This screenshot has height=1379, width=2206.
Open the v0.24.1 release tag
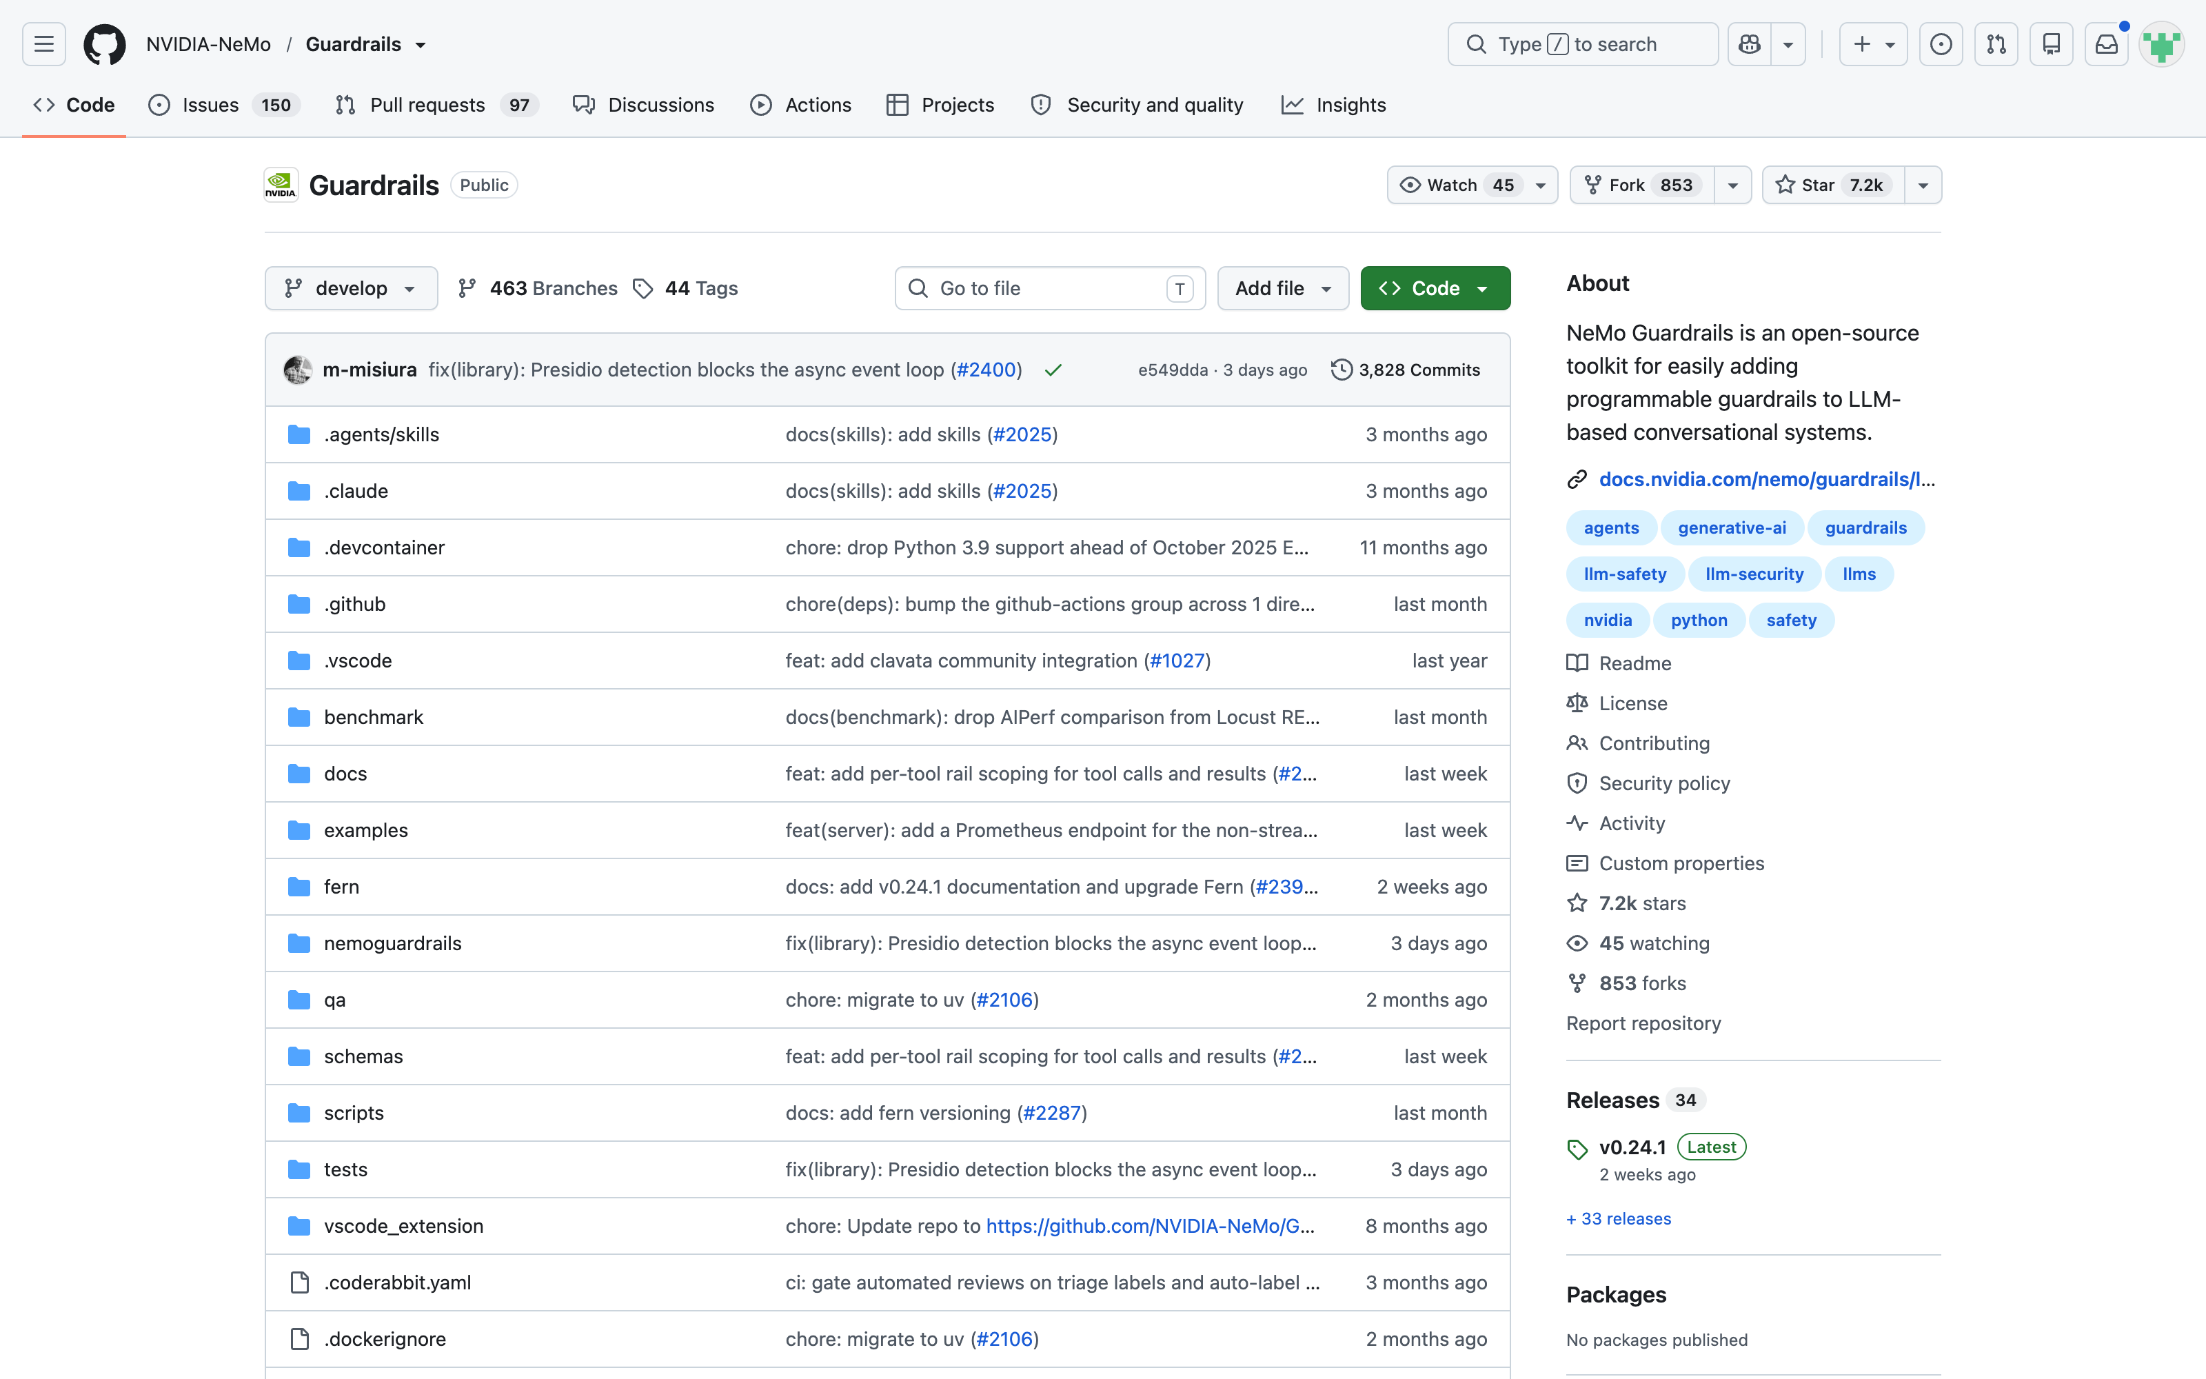(x=1632, y=1147)
